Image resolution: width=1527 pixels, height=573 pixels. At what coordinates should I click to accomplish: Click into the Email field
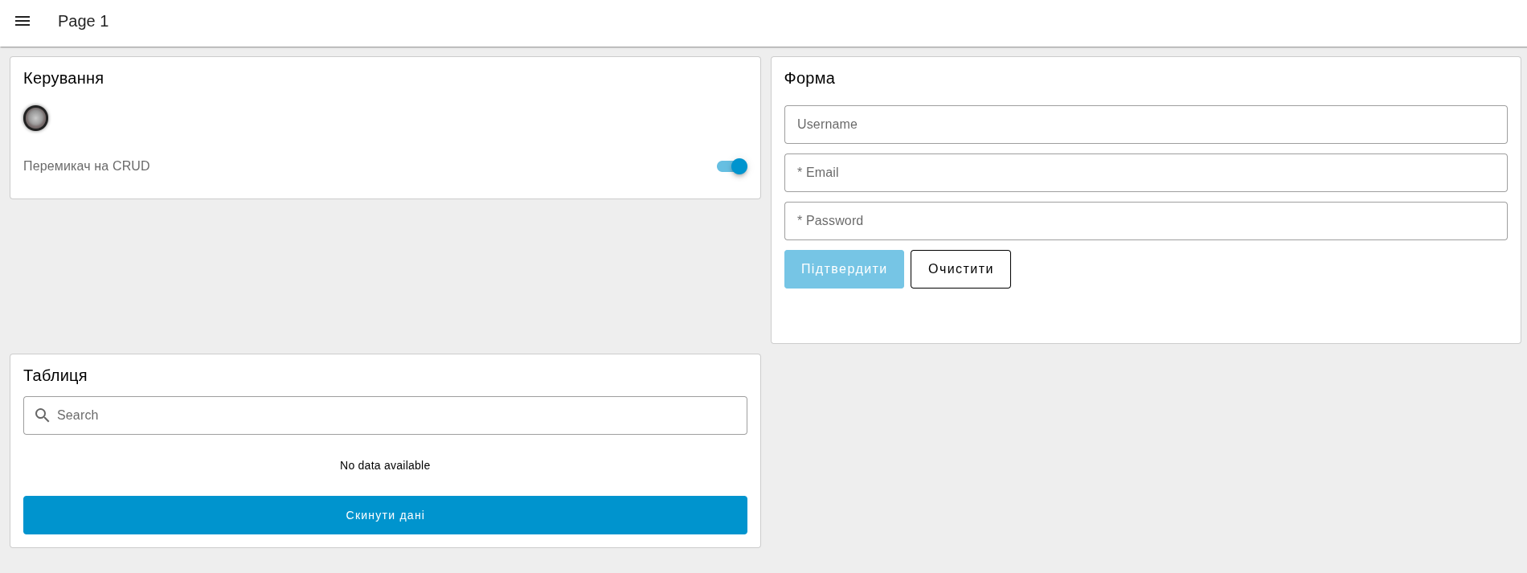pyautogui.click(x=1145, y=173)
